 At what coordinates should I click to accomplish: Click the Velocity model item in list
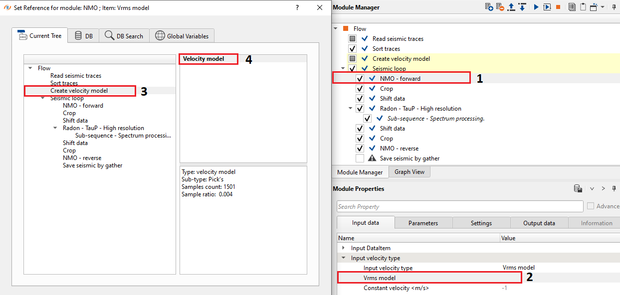pyautogui.click(x=204, y=59)
